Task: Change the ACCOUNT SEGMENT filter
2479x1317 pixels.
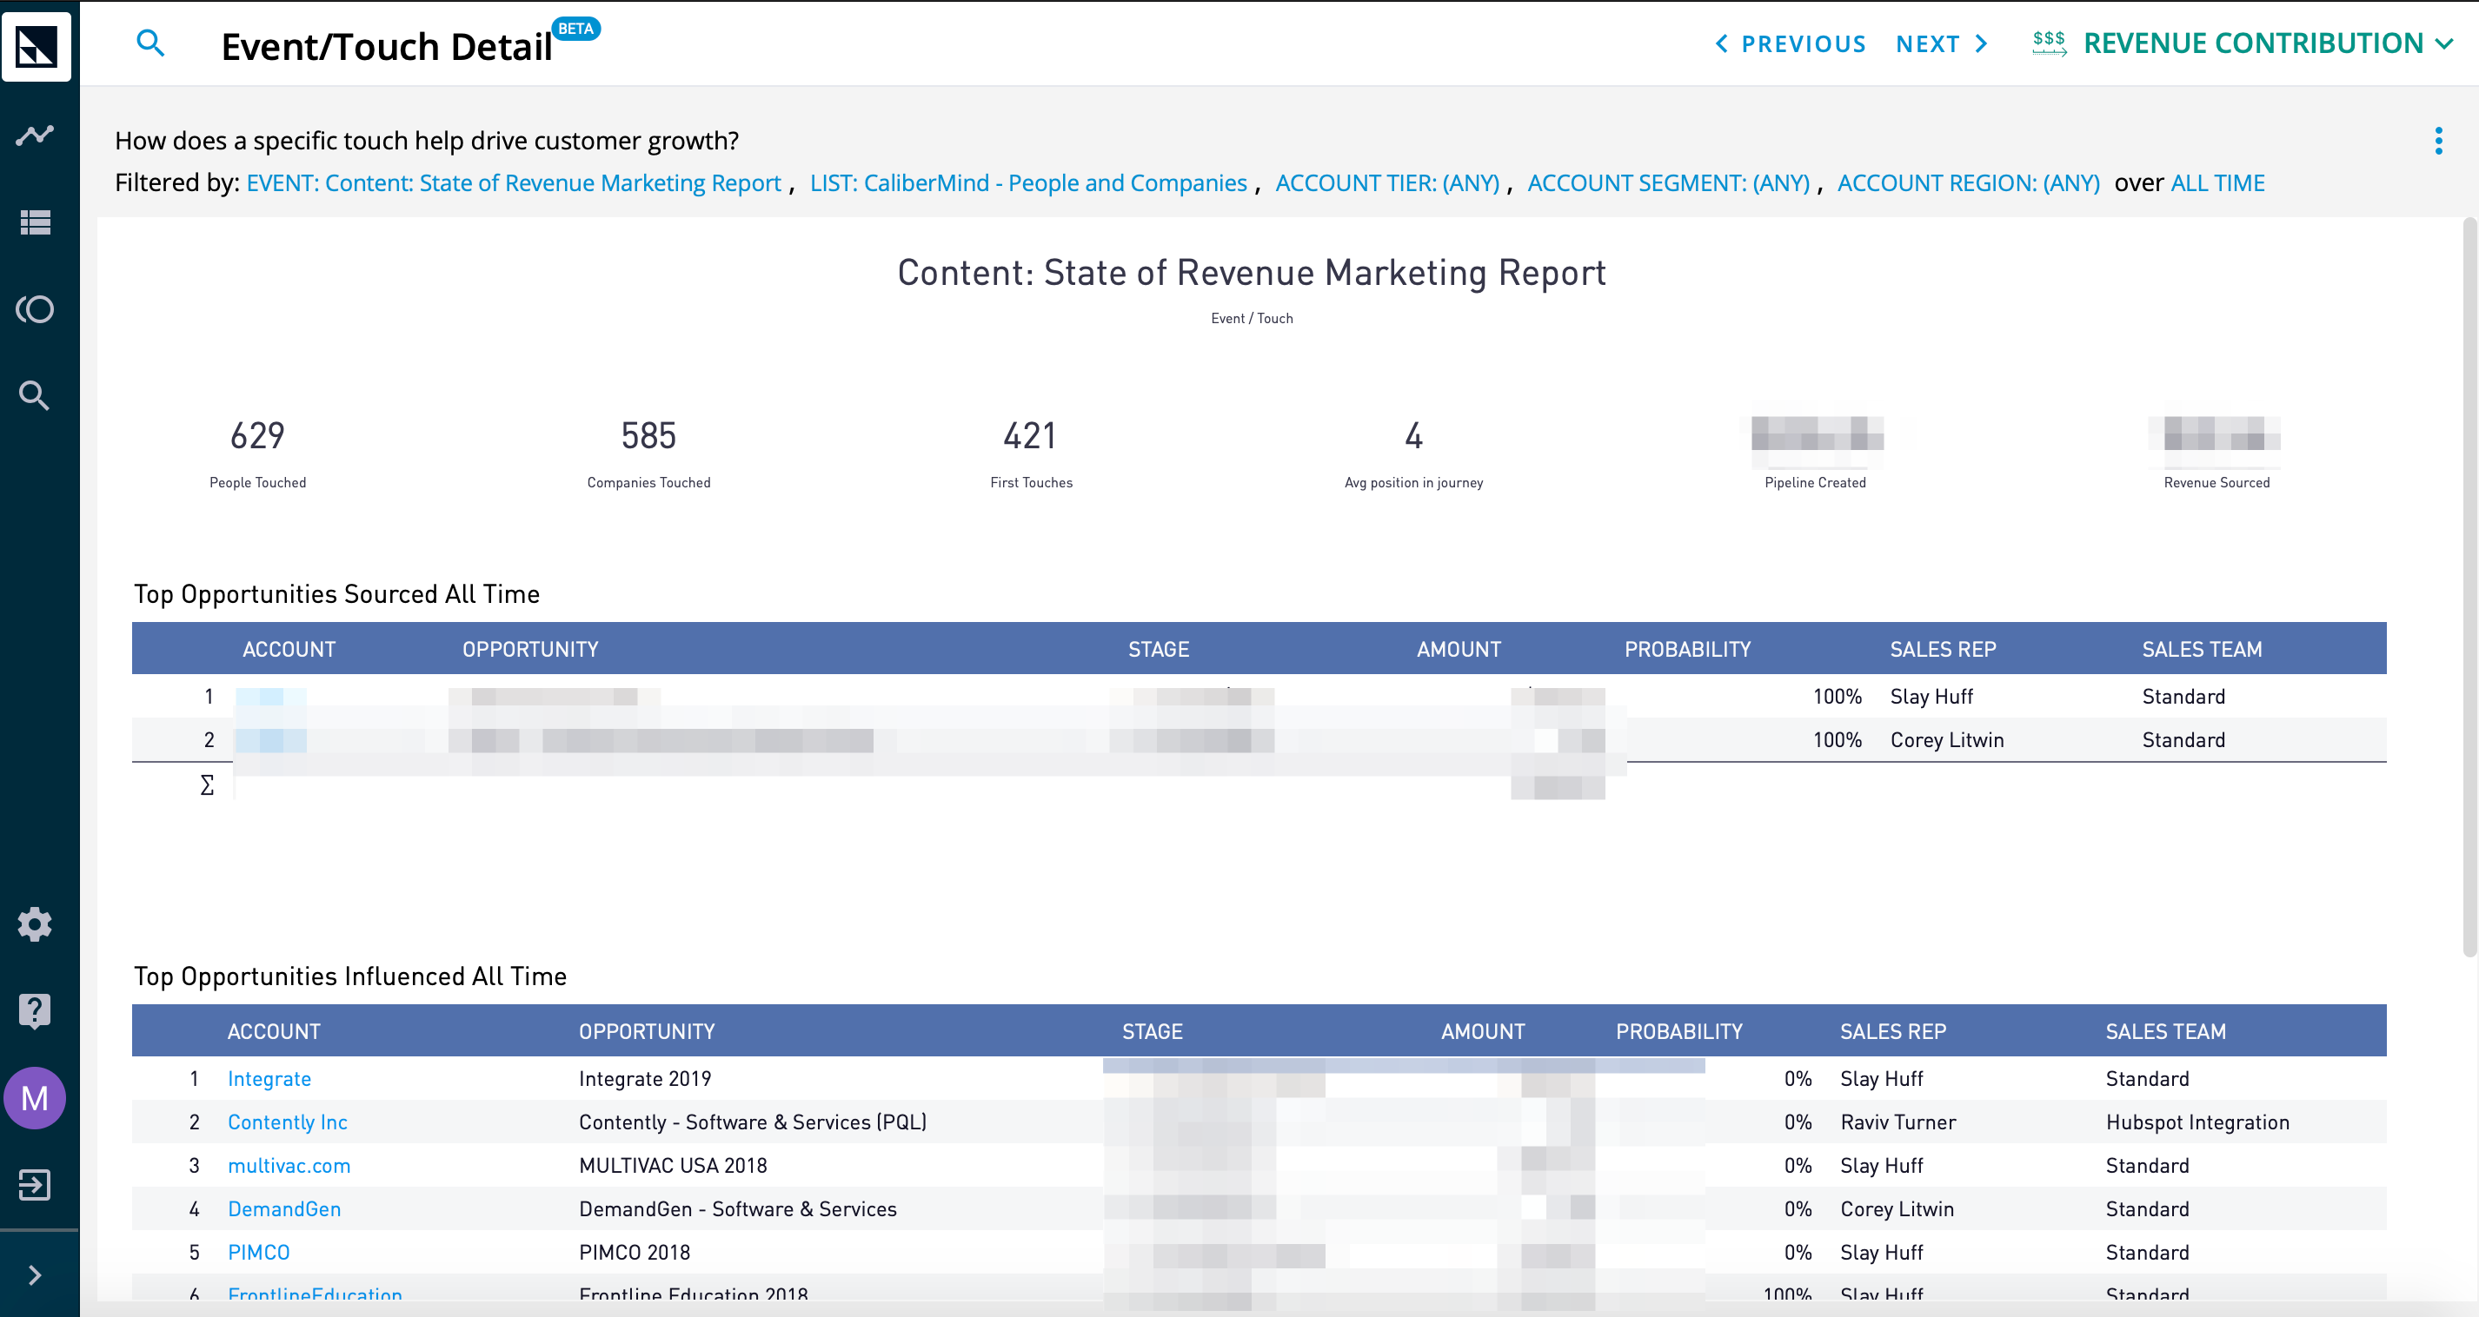Action: click(x=1668, y=182)
